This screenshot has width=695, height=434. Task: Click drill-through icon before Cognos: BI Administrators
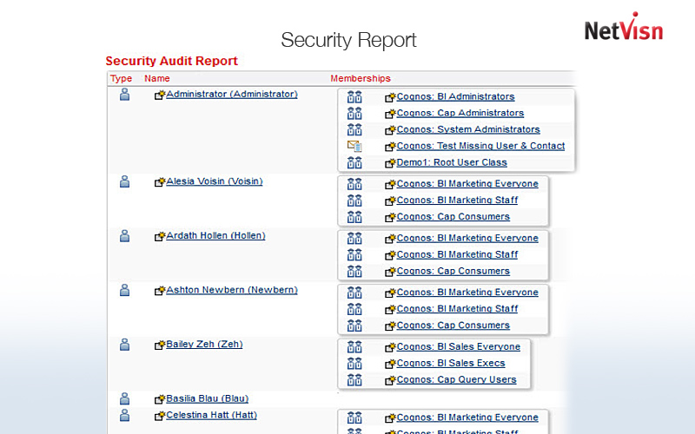[390, 97]
